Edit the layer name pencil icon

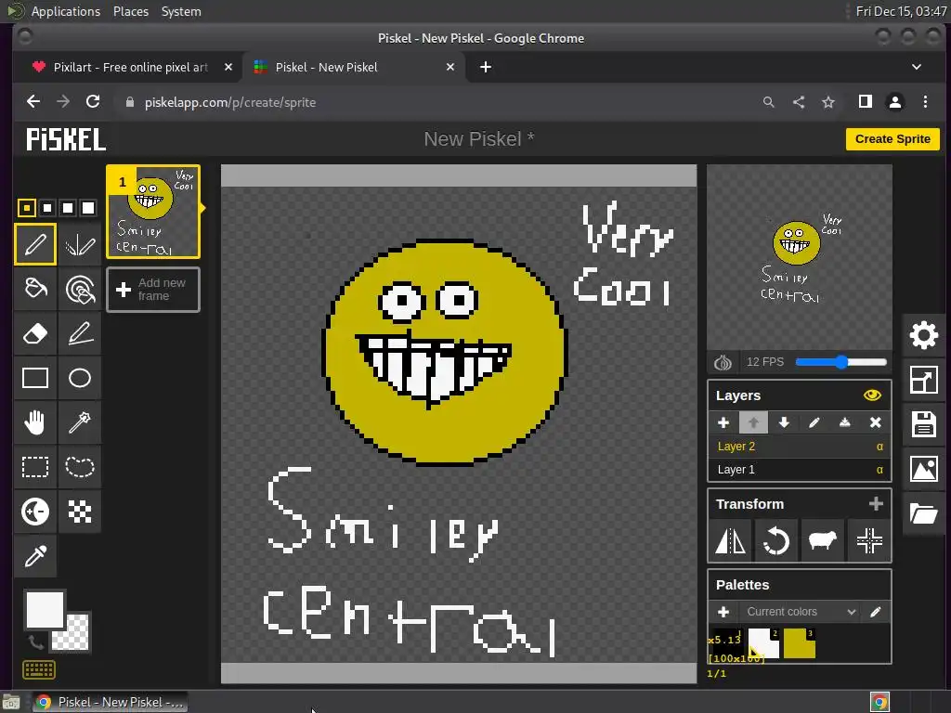[814, 422]
